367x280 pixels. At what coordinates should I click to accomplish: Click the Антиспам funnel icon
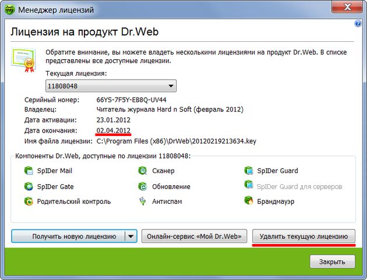[142, 202]
